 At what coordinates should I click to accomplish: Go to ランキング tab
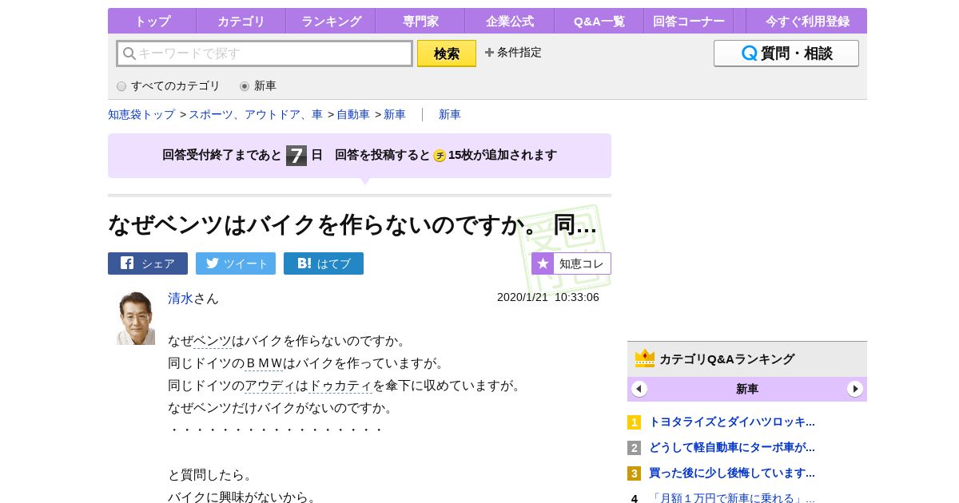tap(330, 21)
